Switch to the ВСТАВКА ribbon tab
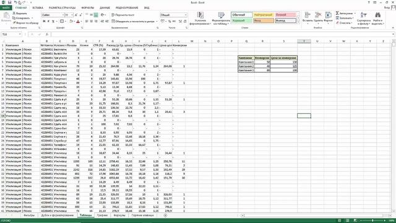The height and width of the screenshot is (223, 396). 38,8
